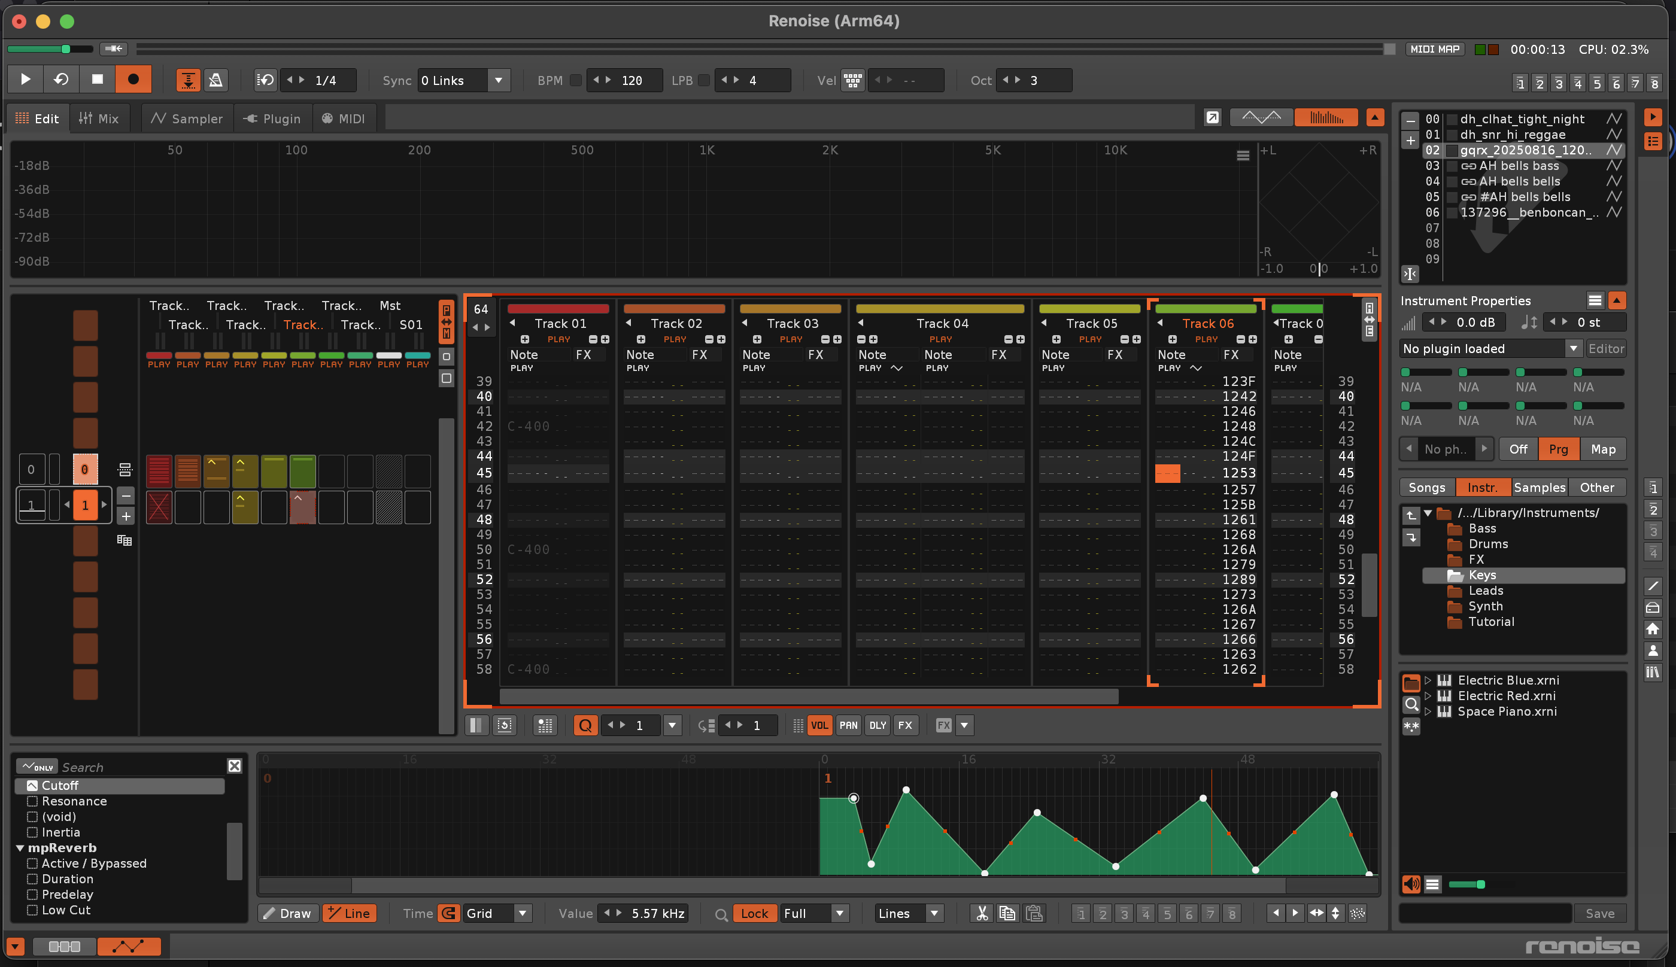Click the Stop transport button

(97, 80)
